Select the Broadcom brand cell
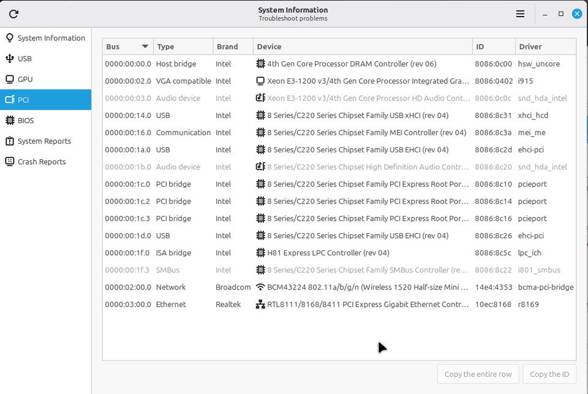 tap(233, 288)
